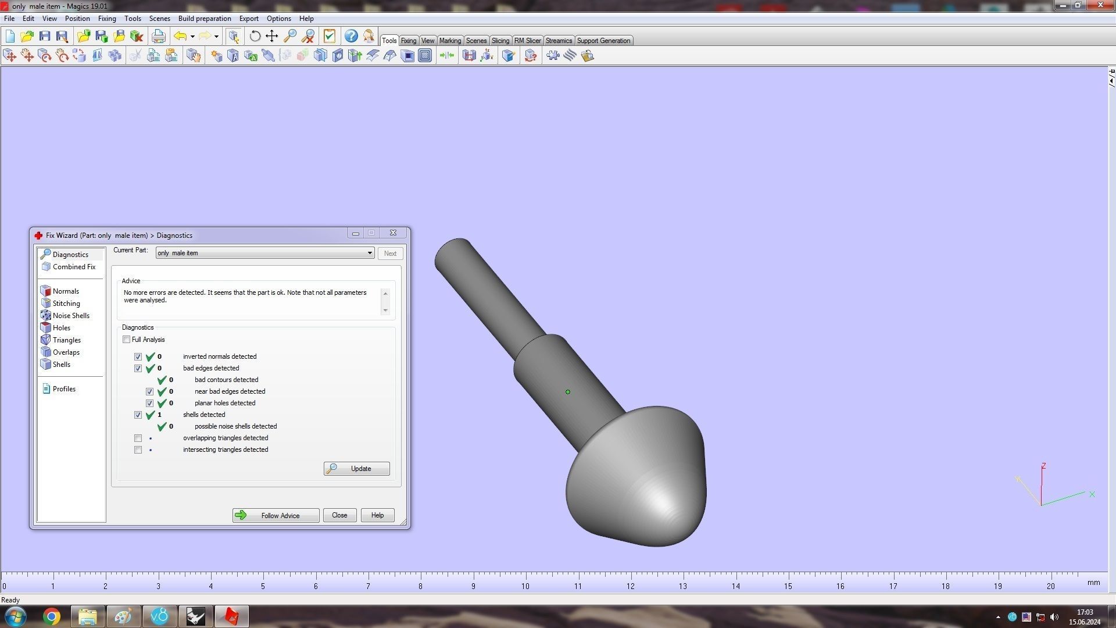Select the Rotate view tool
The width and height of the screenshot is (1116, 628).
click(255, 36)
